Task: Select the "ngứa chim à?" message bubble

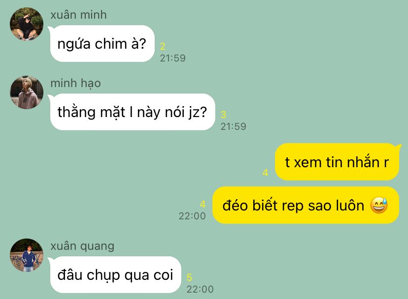Action: 102,44
